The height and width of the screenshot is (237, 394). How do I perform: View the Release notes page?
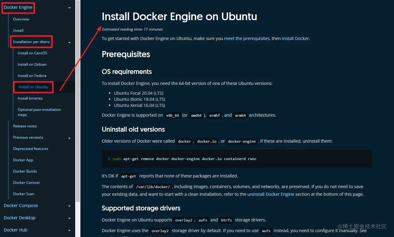coord(25,126)
